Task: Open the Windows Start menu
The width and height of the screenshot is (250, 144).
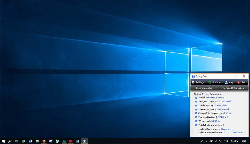Action: tap(3, 141)
